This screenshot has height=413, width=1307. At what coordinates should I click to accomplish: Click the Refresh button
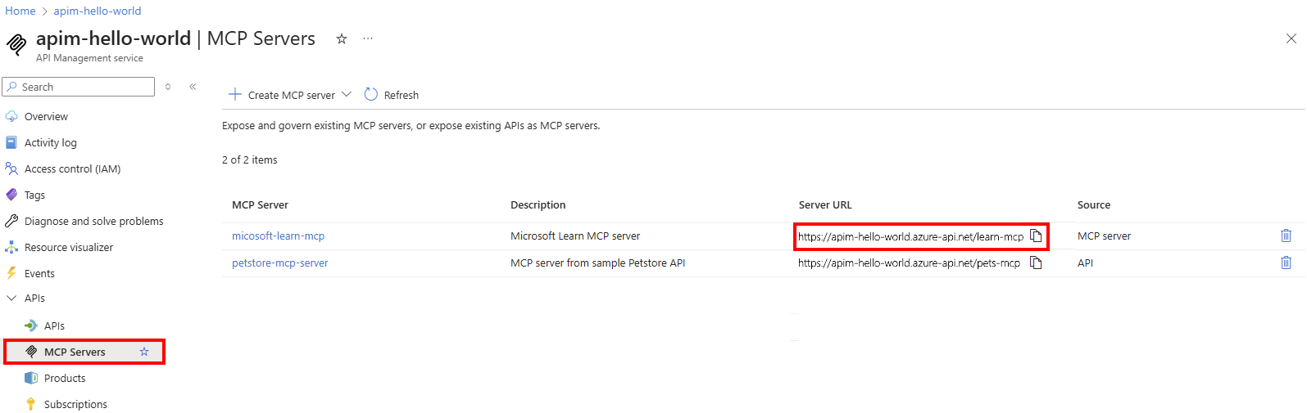(392, 95)
